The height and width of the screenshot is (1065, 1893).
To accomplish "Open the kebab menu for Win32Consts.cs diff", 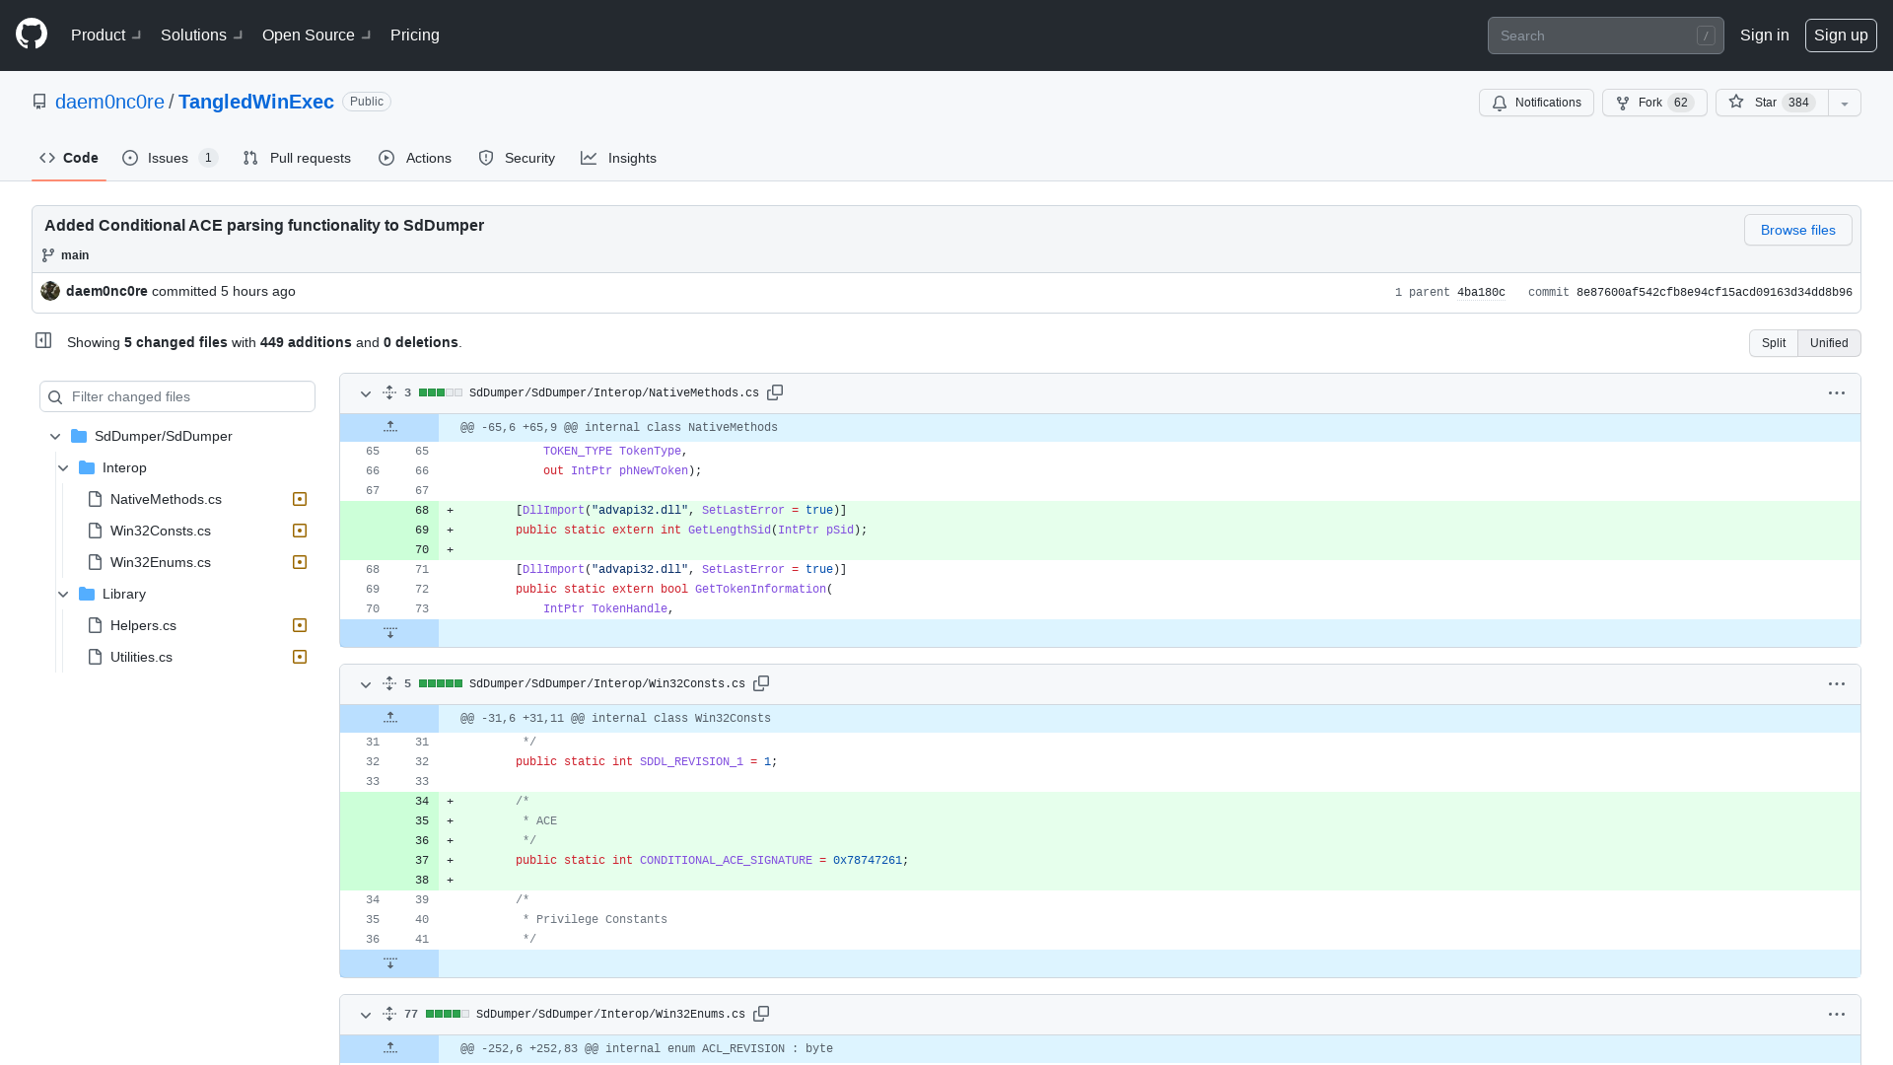I will [x=1836, y=684].
